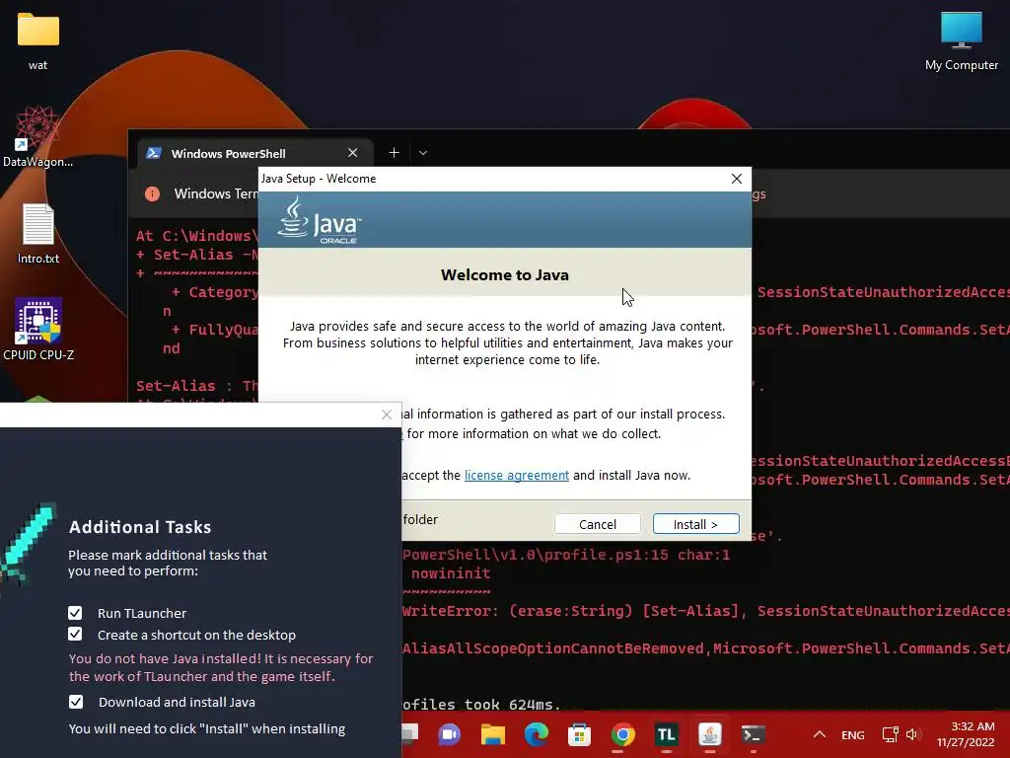Expand the Terminal new-tab dropdown arrow
This screenshot has width=1010, height=758.
pos(423,153)
